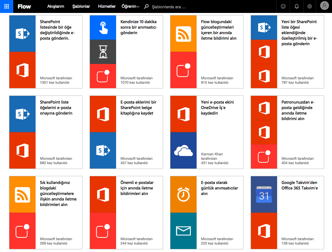Screen dimensions: 332x252
Task: Click '1070 kez kullanıldı' usage count
Action: pos(135,83)
